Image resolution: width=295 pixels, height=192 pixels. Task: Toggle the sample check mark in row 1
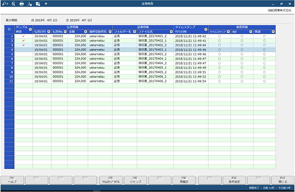(x=24, y=36)
